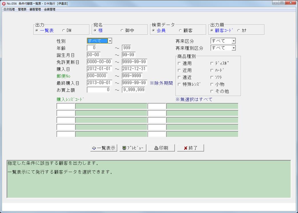Open the 再来区分 dropdown
The image size is (298, 213).
(x=234, y=41)
